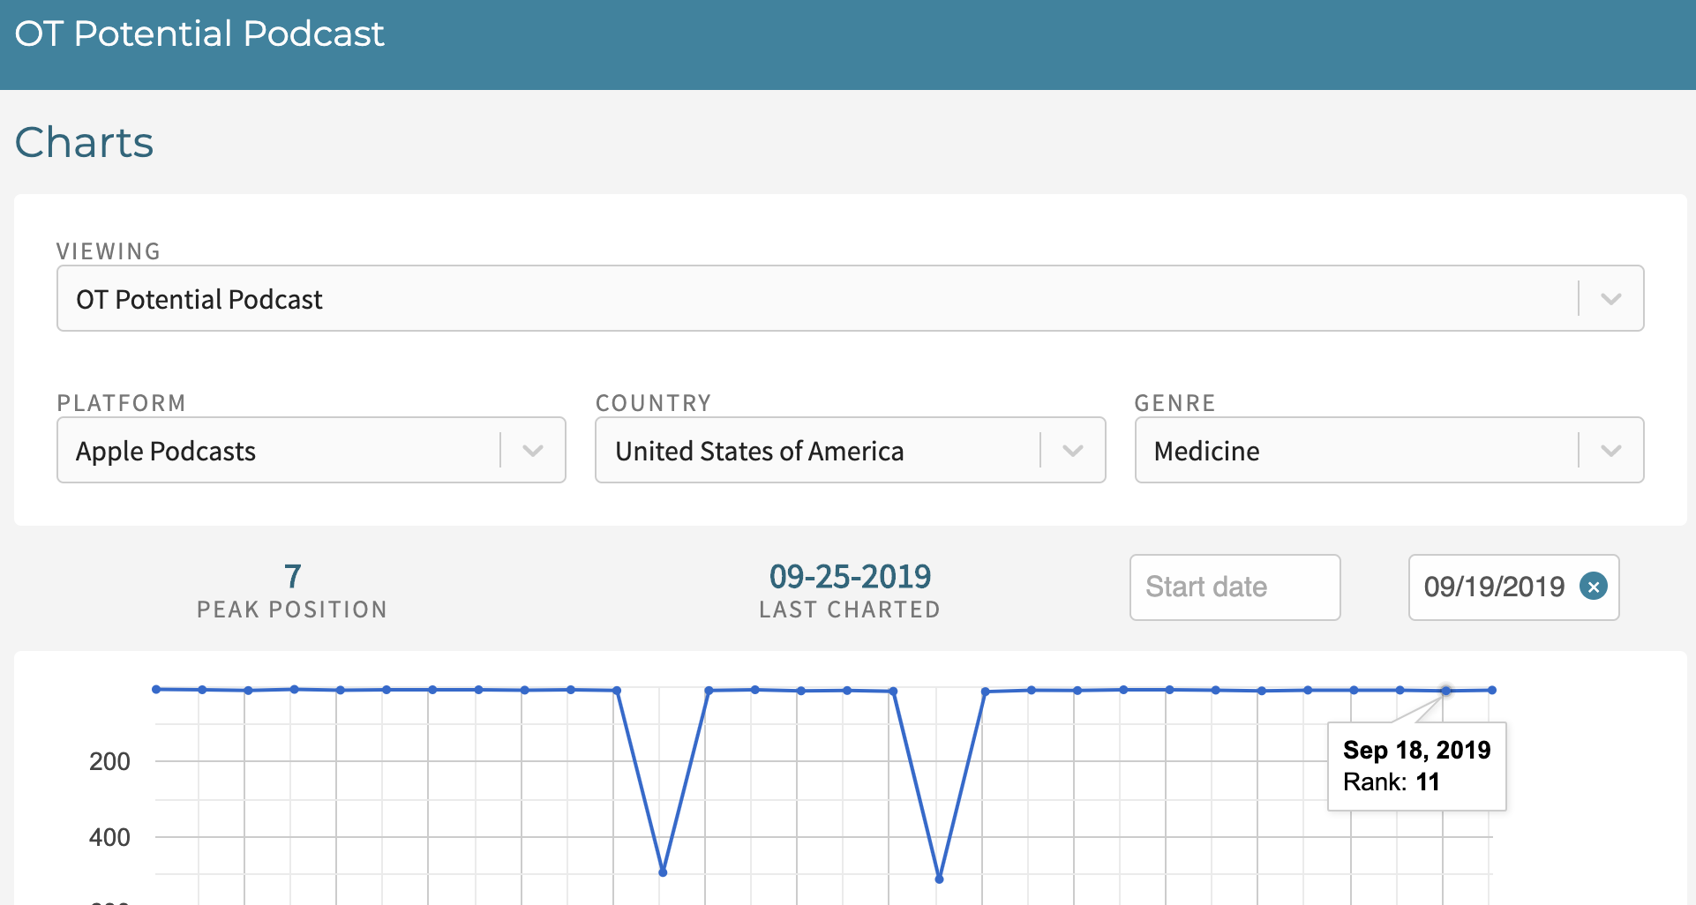1696x905 pixels.
Task: Click the 400 axis label
Action: pyautogui.click(x=109, y=837)
